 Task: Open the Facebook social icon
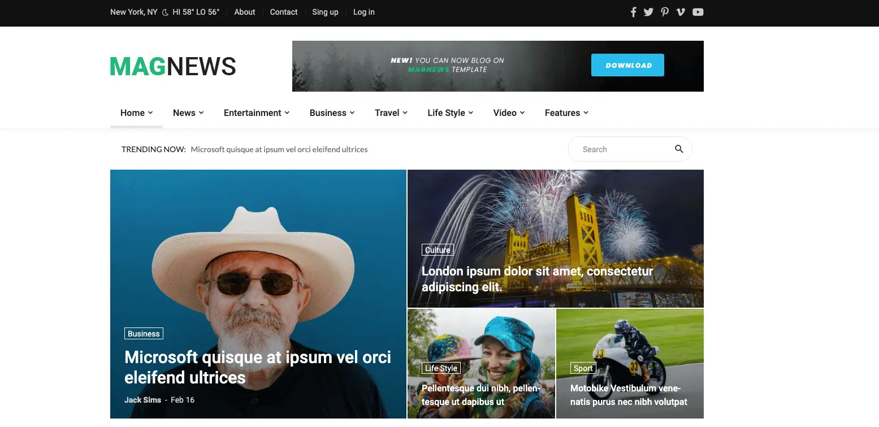click(x=634, y=12)
